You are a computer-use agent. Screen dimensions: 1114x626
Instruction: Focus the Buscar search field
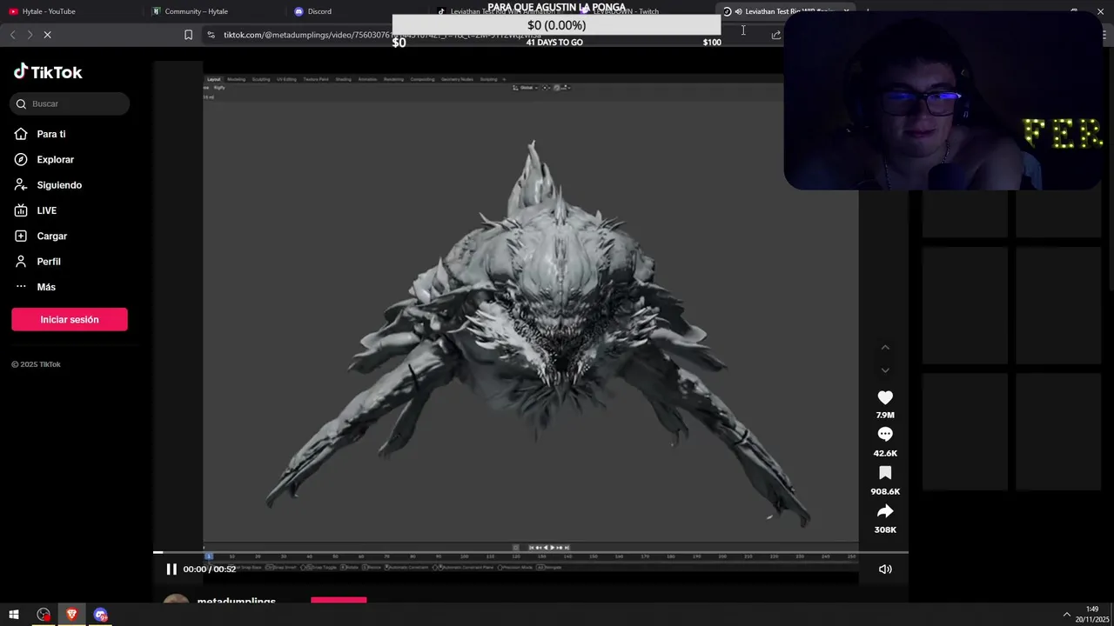coord(70,103)
